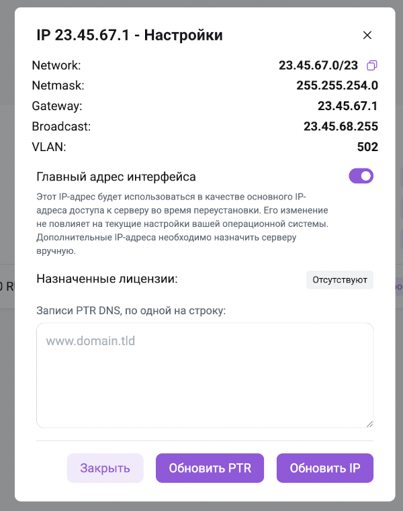
Task: Close the IP settings dialog with X
Action: click(367, 35)
